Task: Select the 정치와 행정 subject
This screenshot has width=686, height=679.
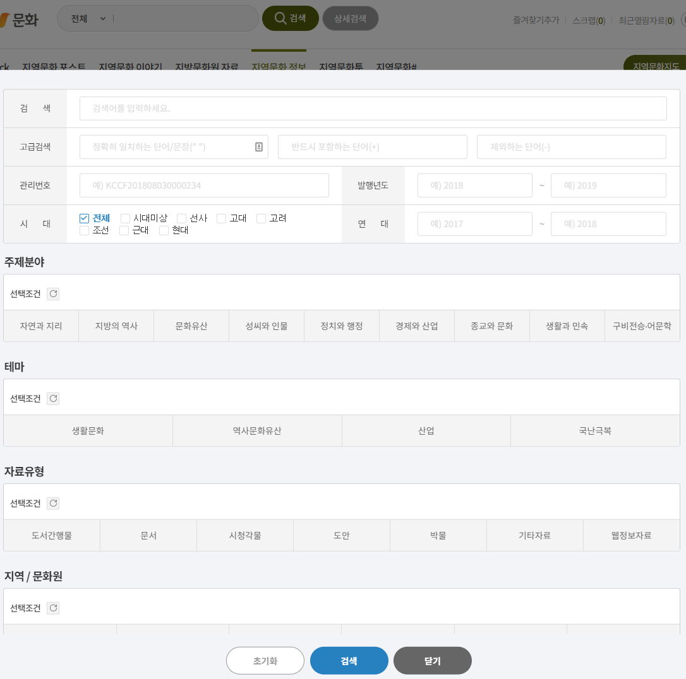Action: click(342, 326)
